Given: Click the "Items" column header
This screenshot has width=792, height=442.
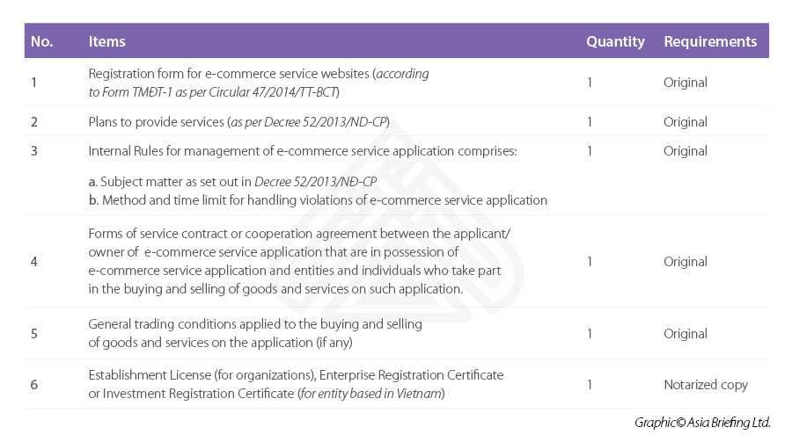Looking at the screenshot, I should (107, 41).
